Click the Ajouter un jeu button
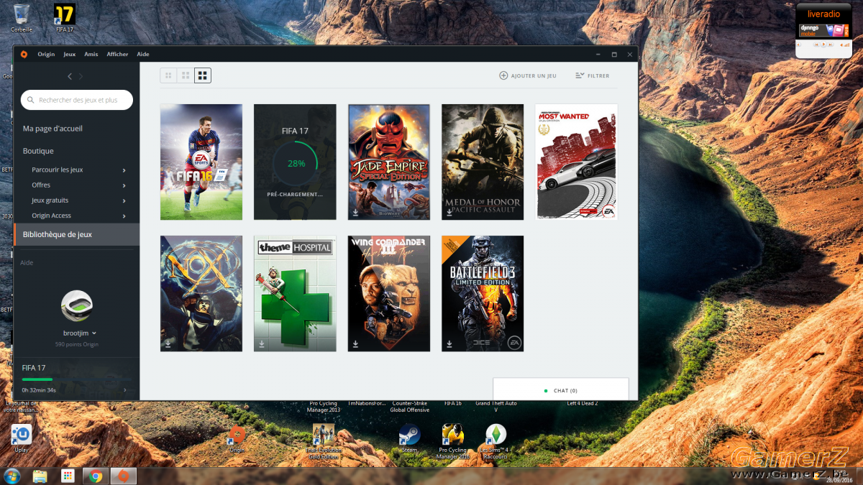 [528, 75]
